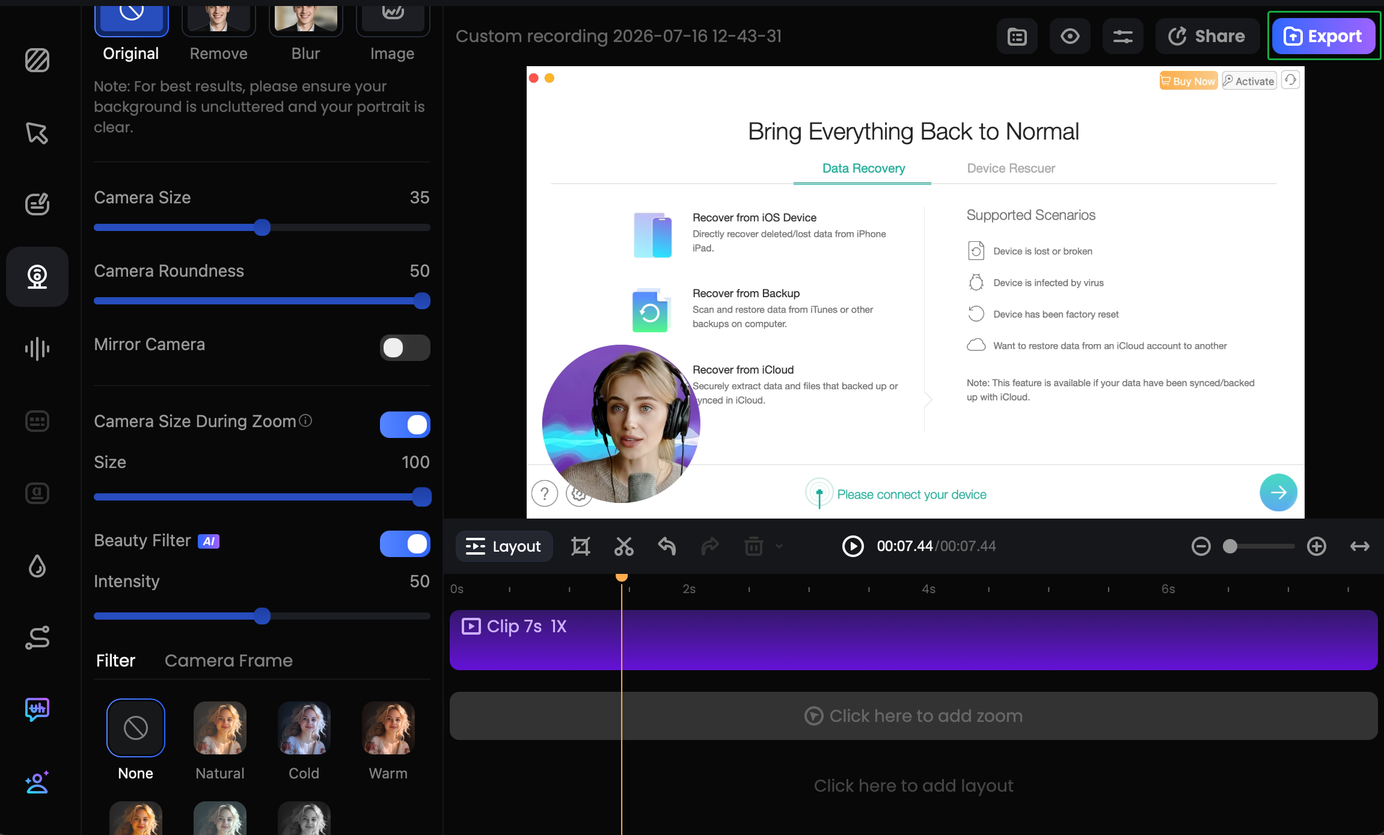
Task: Click the Activate button
Action: 1249,81
